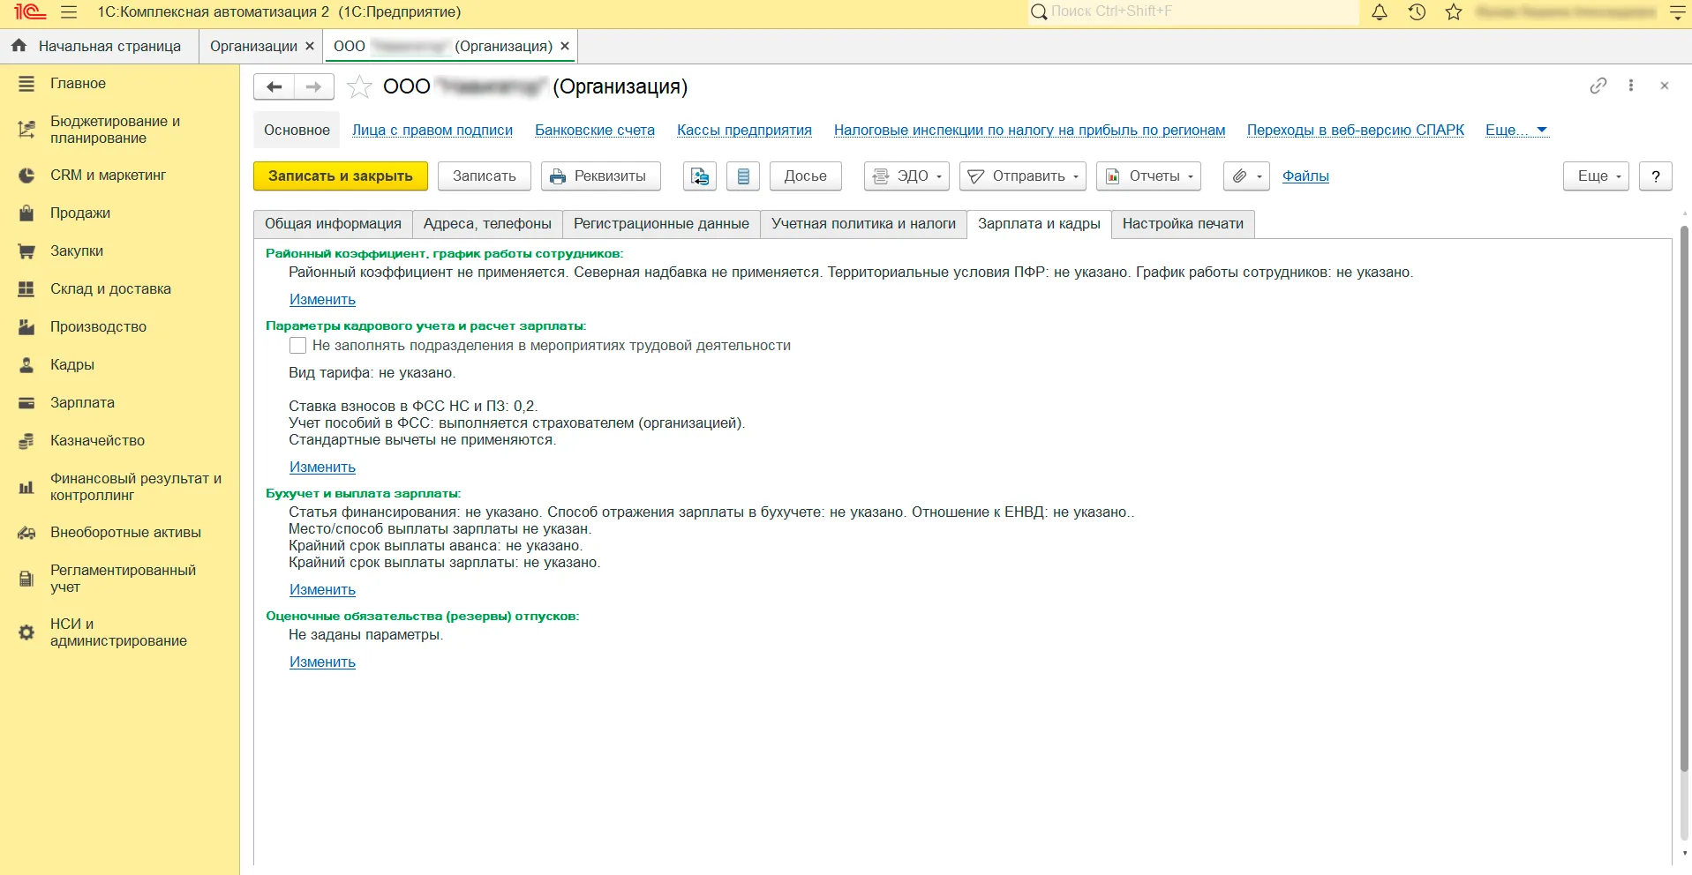The height and width of the screenshot is (875, 1692).
Task: Open favorites star in top bar
Action: click(x=1454, y=12)
